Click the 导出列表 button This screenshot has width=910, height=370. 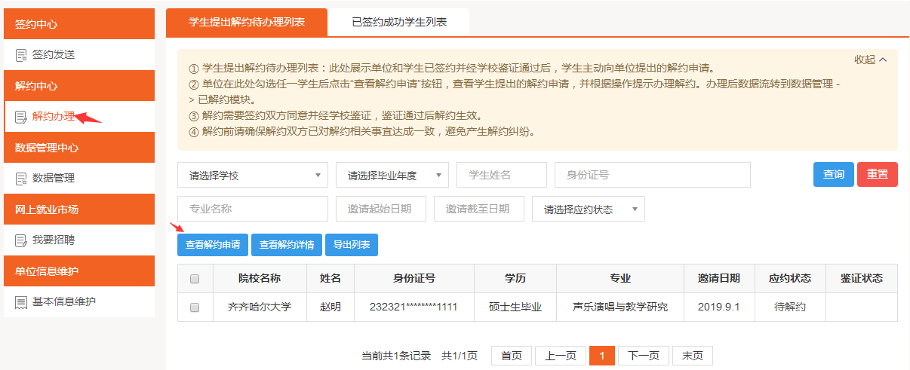(352, 245)
